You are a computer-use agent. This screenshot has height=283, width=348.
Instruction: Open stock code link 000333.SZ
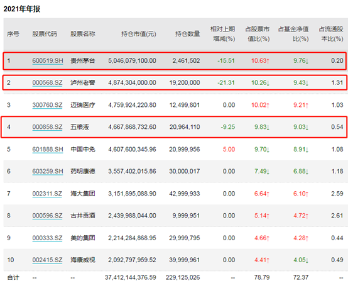click(47, 238)
